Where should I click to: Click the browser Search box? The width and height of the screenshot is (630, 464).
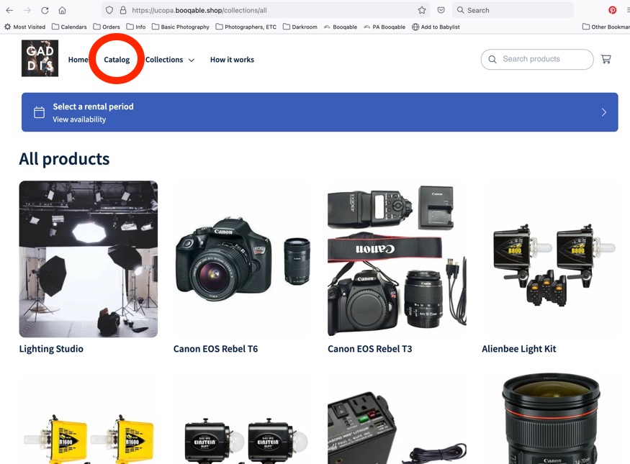point(513,11)
